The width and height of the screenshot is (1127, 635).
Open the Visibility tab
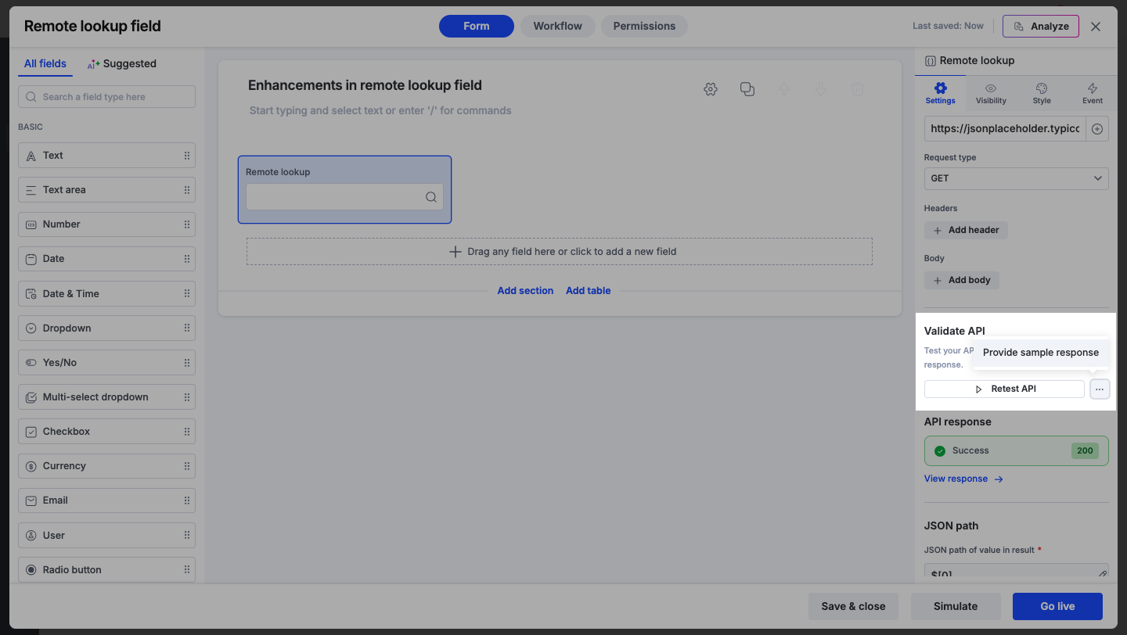[991, 93]
